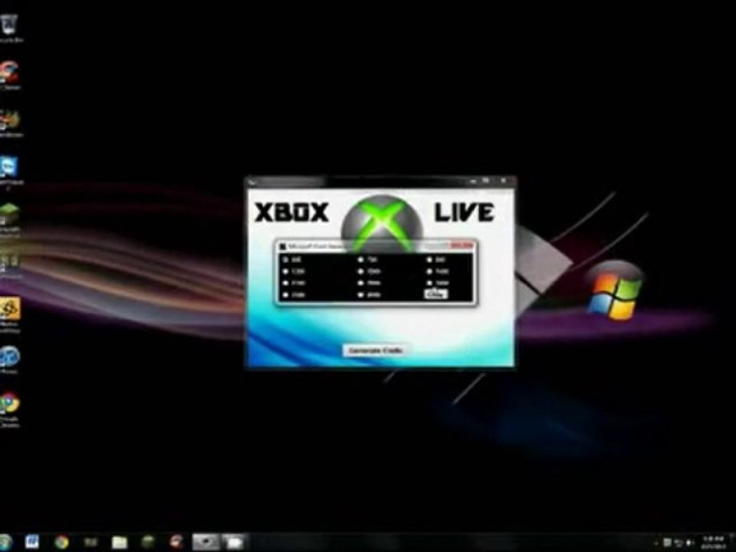This screenshot has width=736, height=552.
Task: Select the 800 points radio option
Action: click(429, 260)
